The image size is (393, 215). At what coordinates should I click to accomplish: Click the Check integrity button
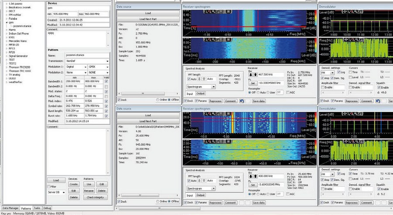(x=94, y=198)
